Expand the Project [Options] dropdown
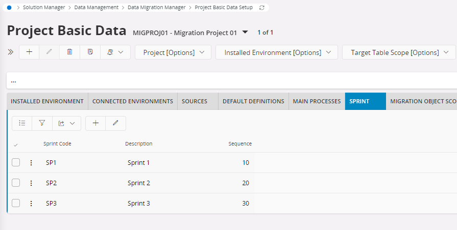457x230 pixels. [173, 52]
